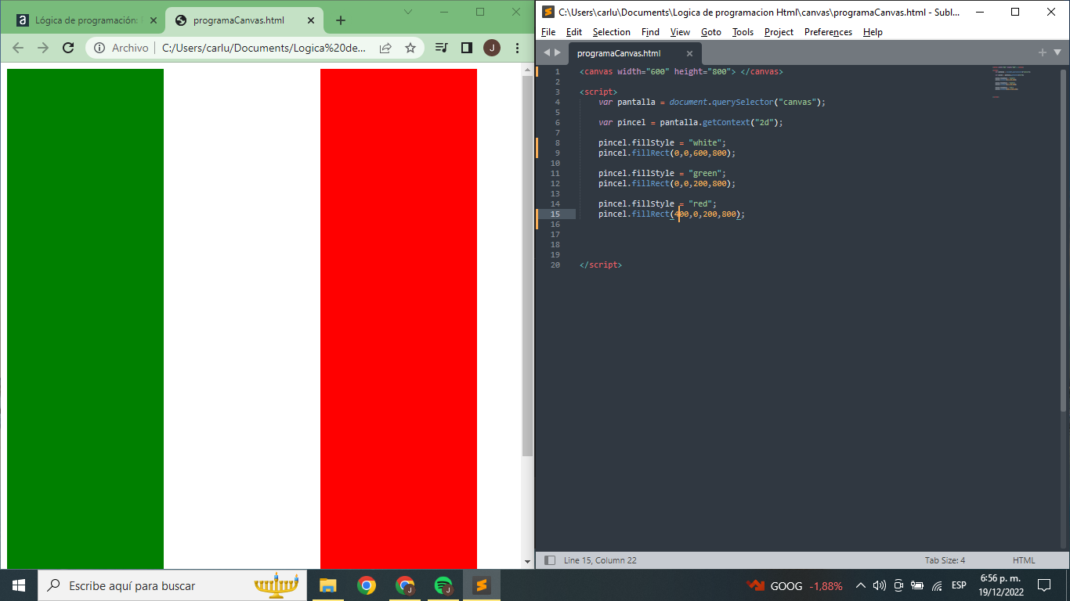
Task: Open the first Chrome taskbar icon
Action: pos(366,585)
